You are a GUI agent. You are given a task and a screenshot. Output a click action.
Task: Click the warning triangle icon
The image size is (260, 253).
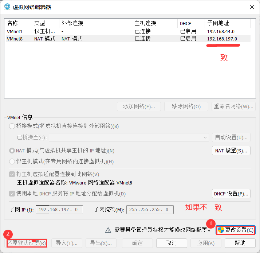tap(108, 230)
